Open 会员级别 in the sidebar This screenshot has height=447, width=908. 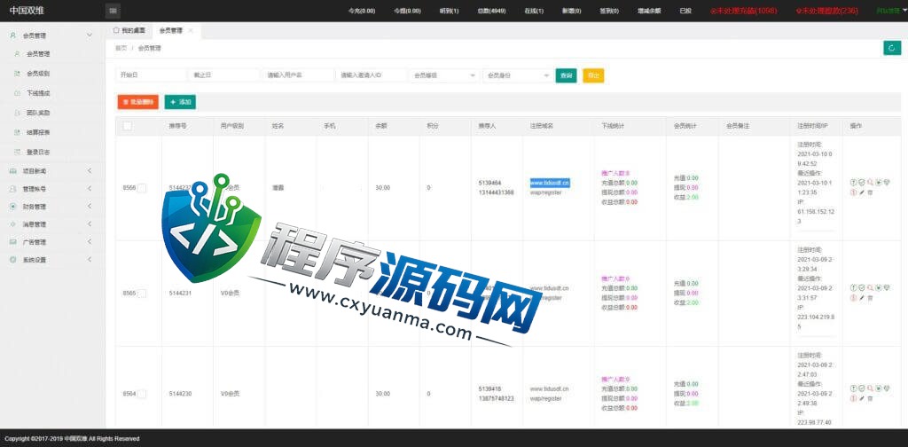pyautogui.click(x=52, y=74)
